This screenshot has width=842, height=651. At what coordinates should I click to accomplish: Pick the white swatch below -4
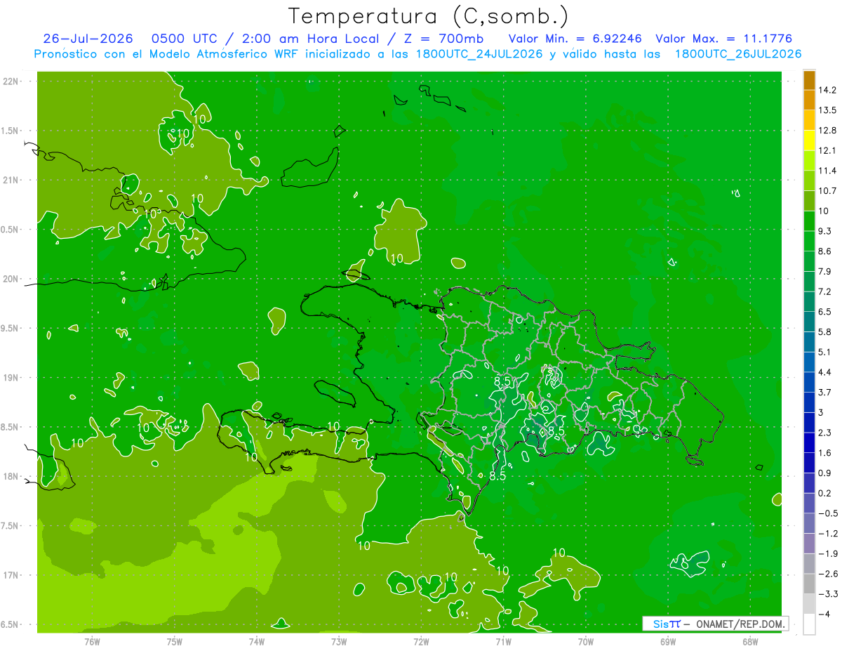[809, 624]
